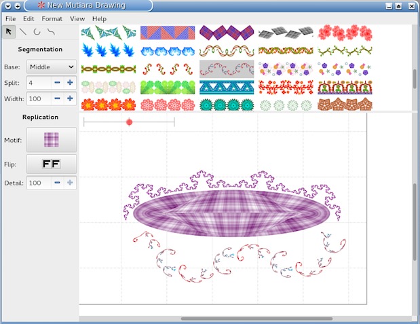Click the horizontal canvas scrollbar

(256, 319)
